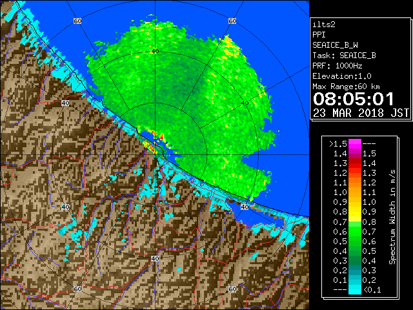
Task: Click the '>1.5' legend label
Action: (x=338, y=144)
